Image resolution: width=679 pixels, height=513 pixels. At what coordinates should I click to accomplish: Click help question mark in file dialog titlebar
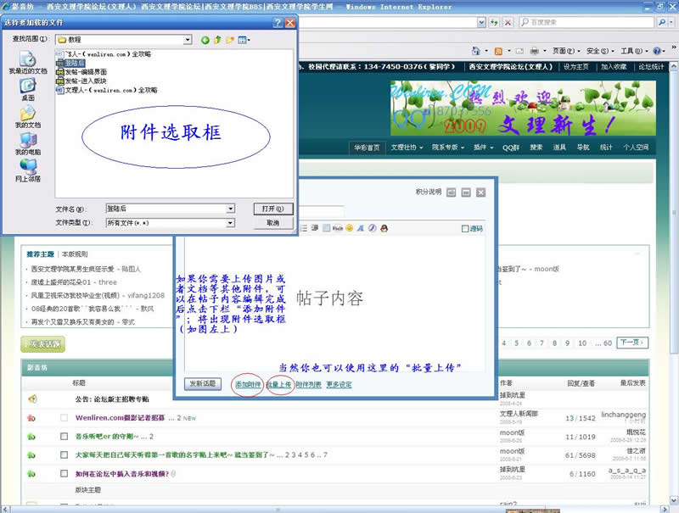point(278,23)
